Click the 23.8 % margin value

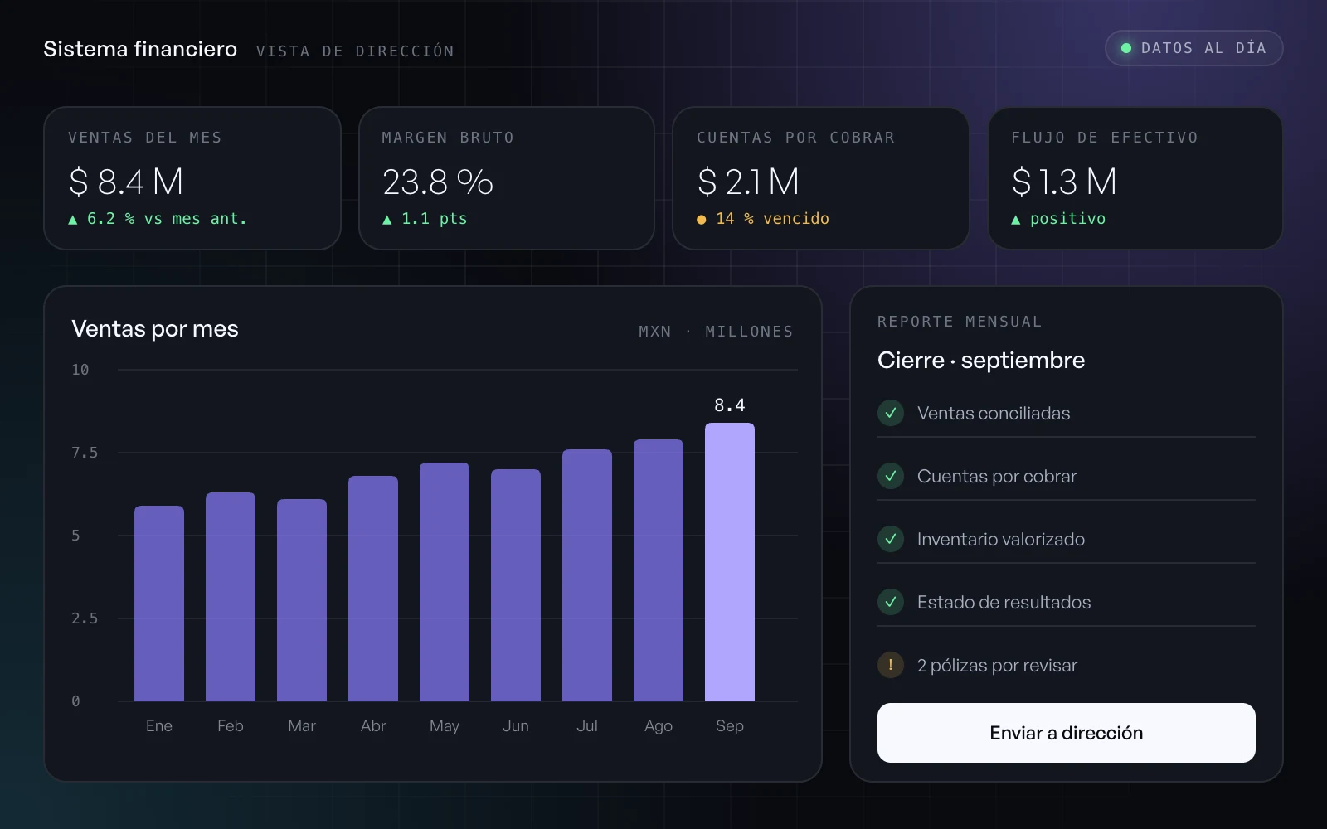tap(437, 182)
